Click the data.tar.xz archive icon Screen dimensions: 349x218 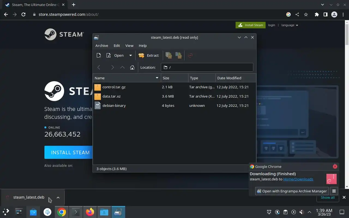[98, 96]
